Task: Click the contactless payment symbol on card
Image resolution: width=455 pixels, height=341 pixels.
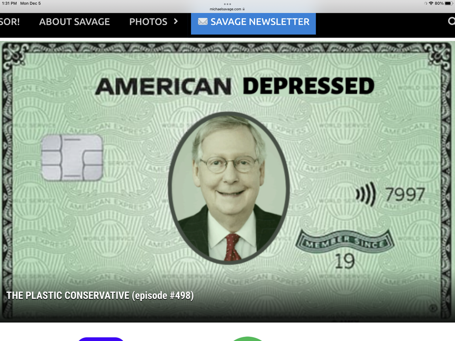Action: tap(365, 194)
